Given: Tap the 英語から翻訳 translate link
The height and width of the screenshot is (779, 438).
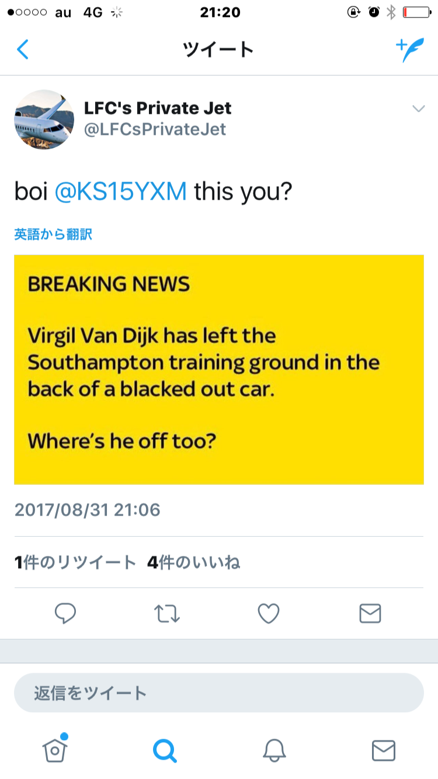Looking at the screenshot, I should pos(53,235).
